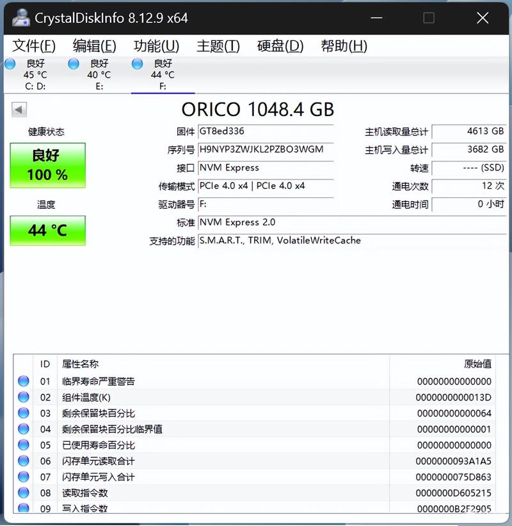Screen dimensions: 512x526
Task: Click the serial number field H9NYP3ZWJKL2PZBO3WGM
Action: click(x=266, y=149)
